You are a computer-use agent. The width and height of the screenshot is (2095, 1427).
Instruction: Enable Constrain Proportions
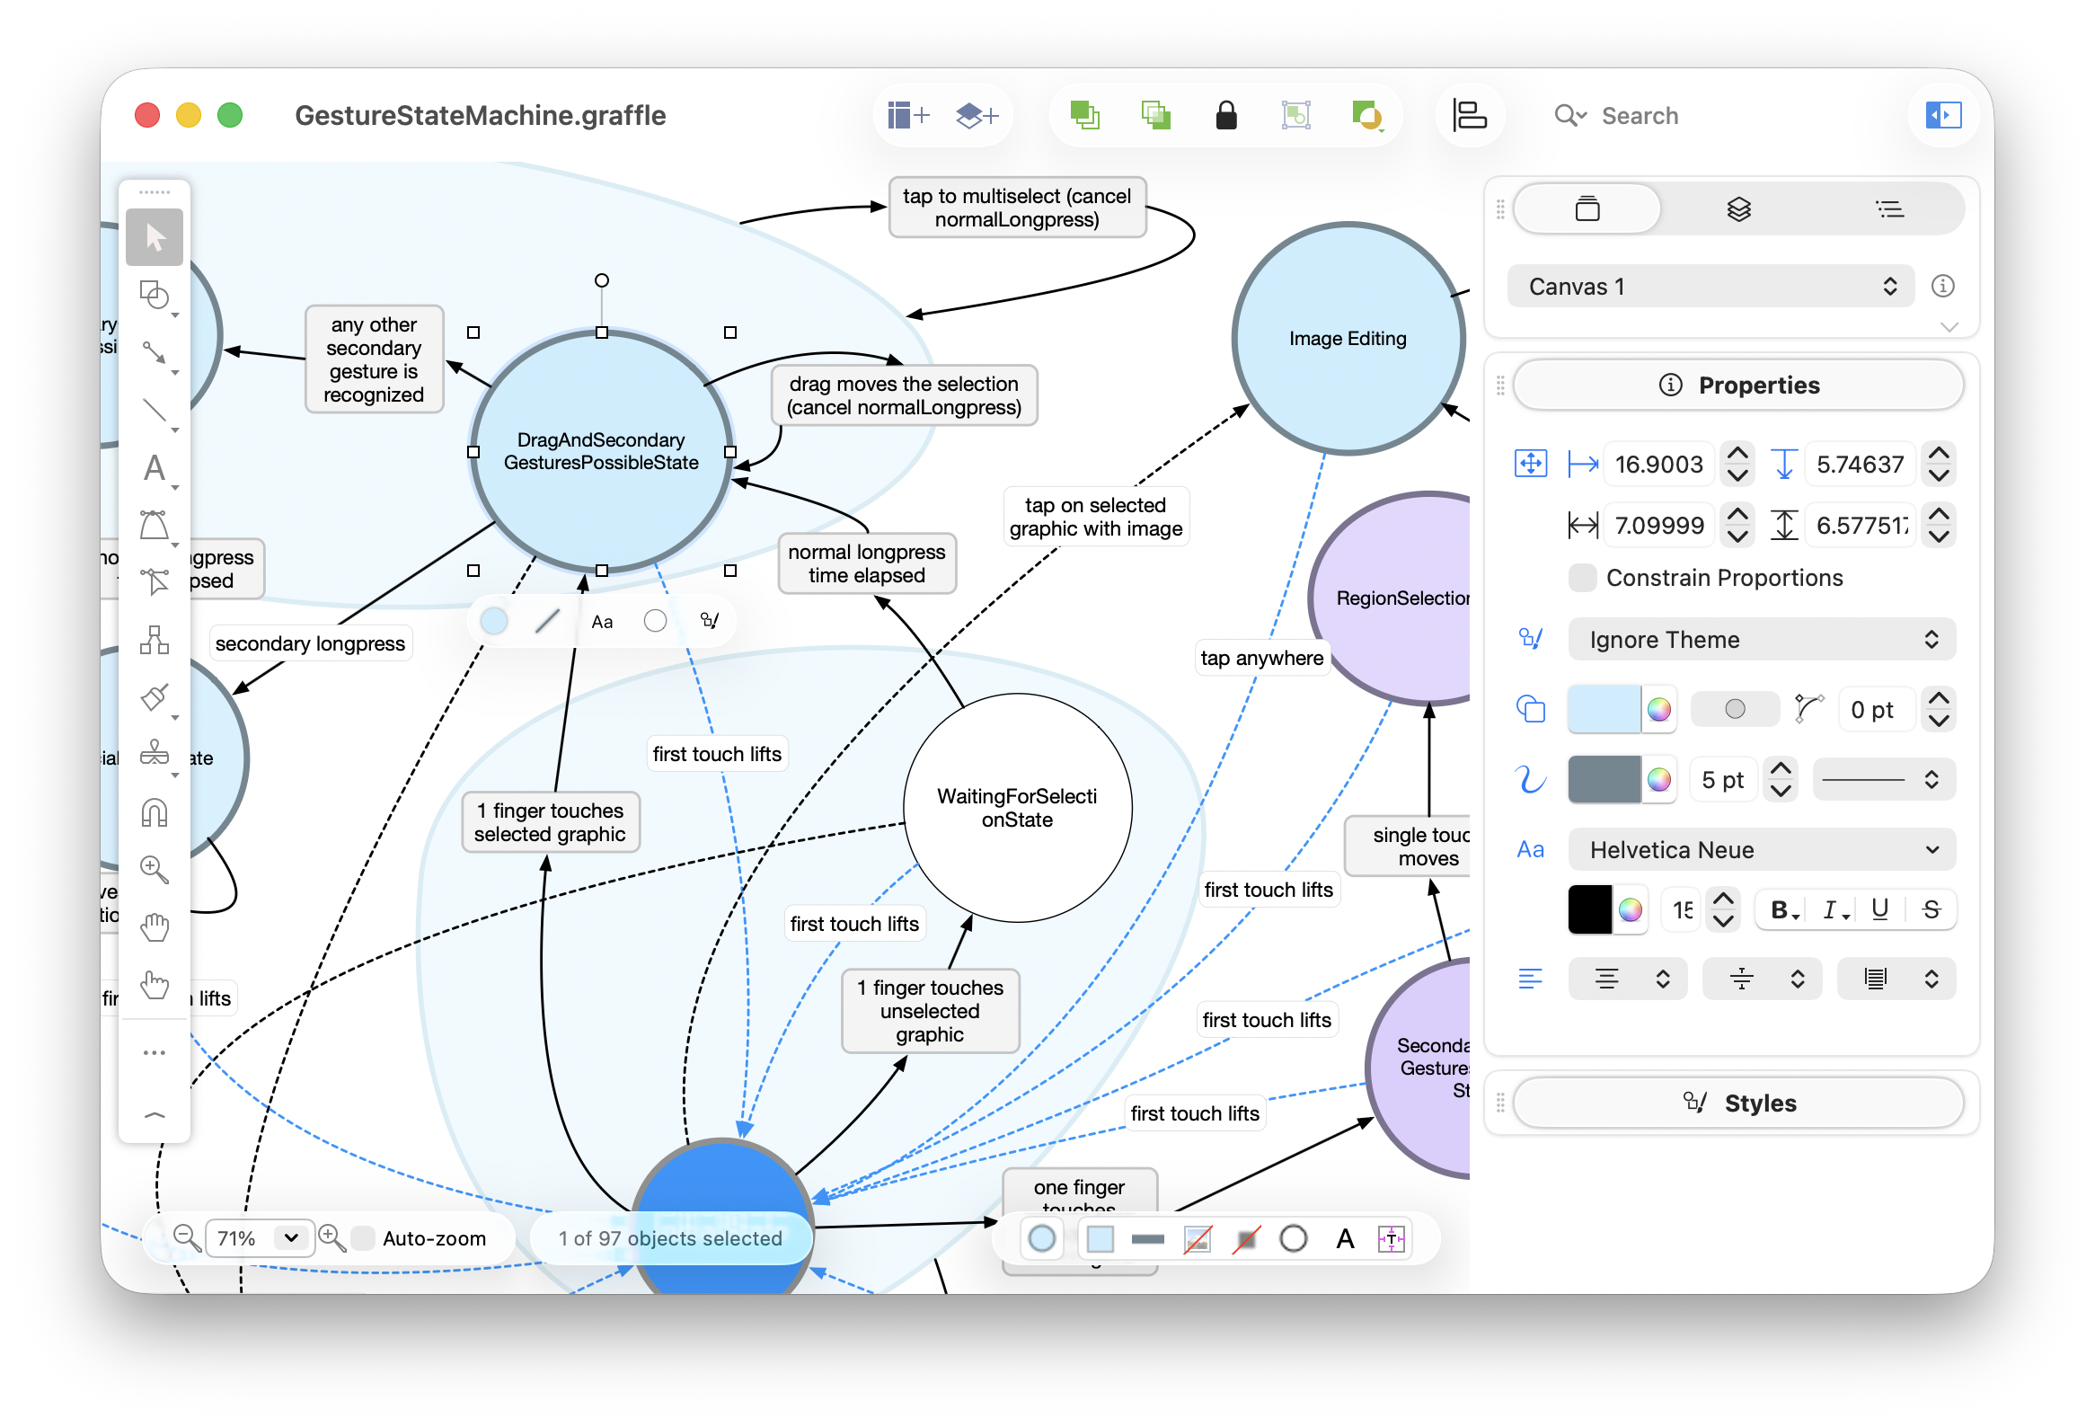[x=1582, y=578]
